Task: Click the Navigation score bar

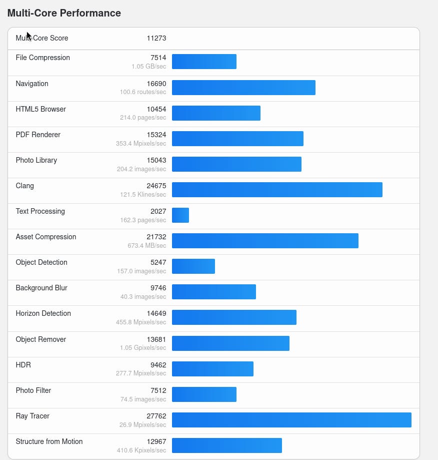Action: [243, 87]
